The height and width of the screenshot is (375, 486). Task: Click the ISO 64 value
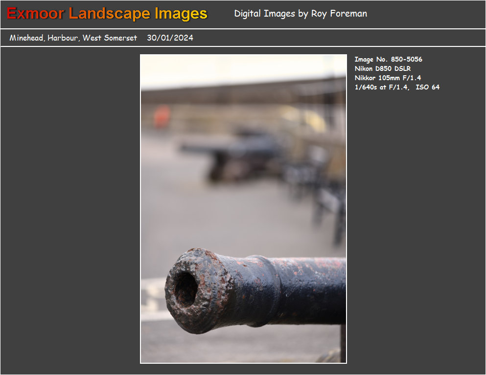pyautogui.click(x=427, y=88)
